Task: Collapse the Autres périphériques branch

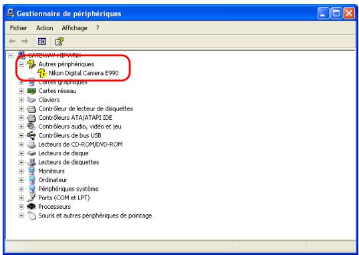Action: click(21, 64)
